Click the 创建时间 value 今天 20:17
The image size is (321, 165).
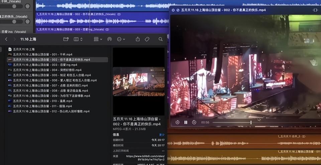(158, 140)
